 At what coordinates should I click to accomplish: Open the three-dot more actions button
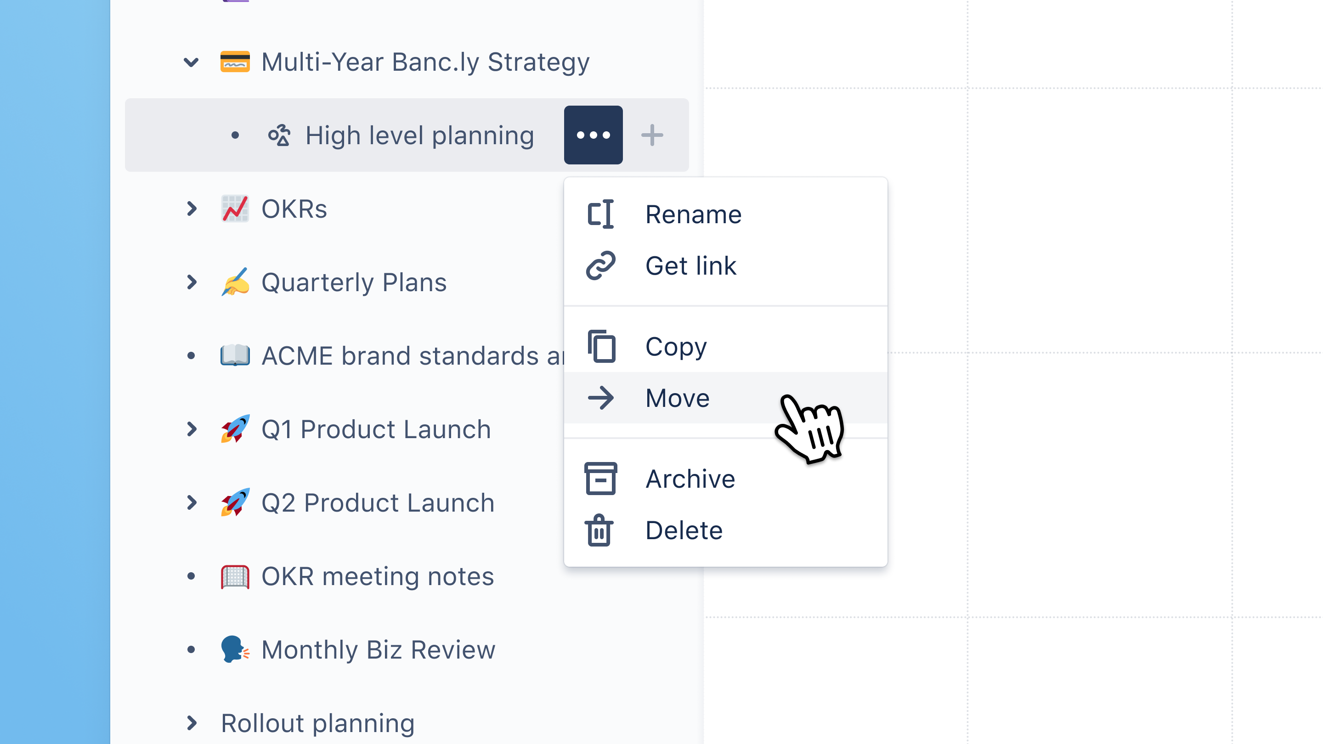click(593, 135)
